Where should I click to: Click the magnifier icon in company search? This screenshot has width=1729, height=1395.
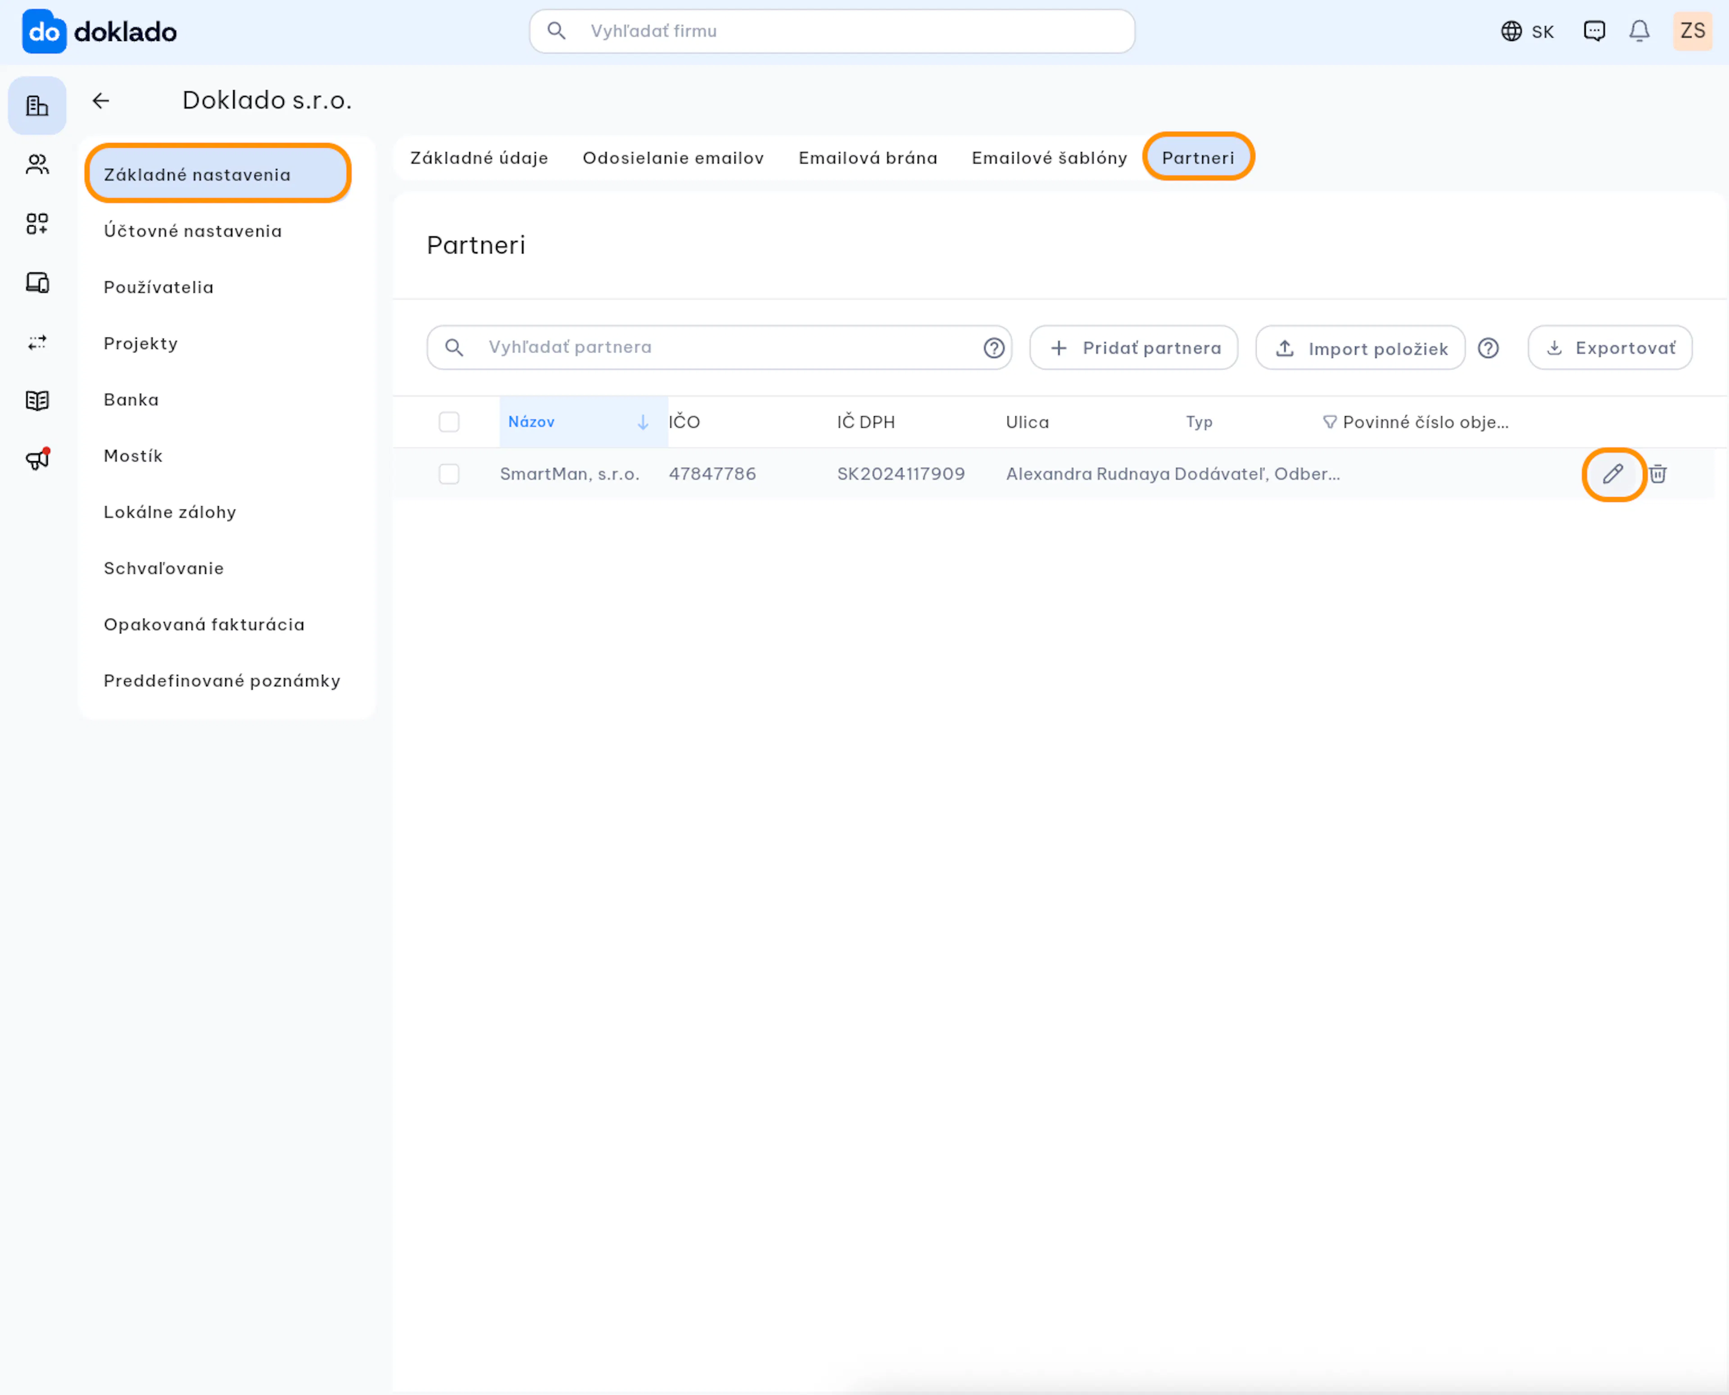click(x=556, y=32)
